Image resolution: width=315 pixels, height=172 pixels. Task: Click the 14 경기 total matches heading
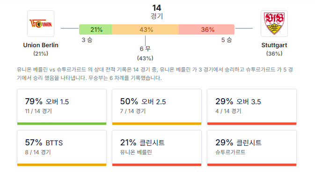pos(157,12)
